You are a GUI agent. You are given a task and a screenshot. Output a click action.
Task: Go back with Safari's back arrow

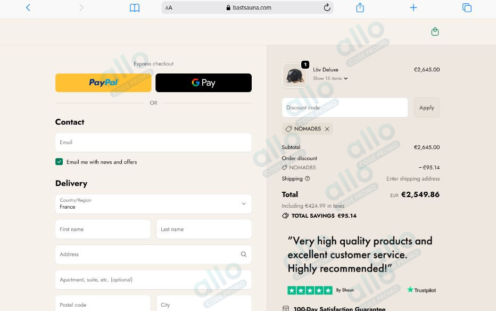pyautogui.click(x=28, y=7)
